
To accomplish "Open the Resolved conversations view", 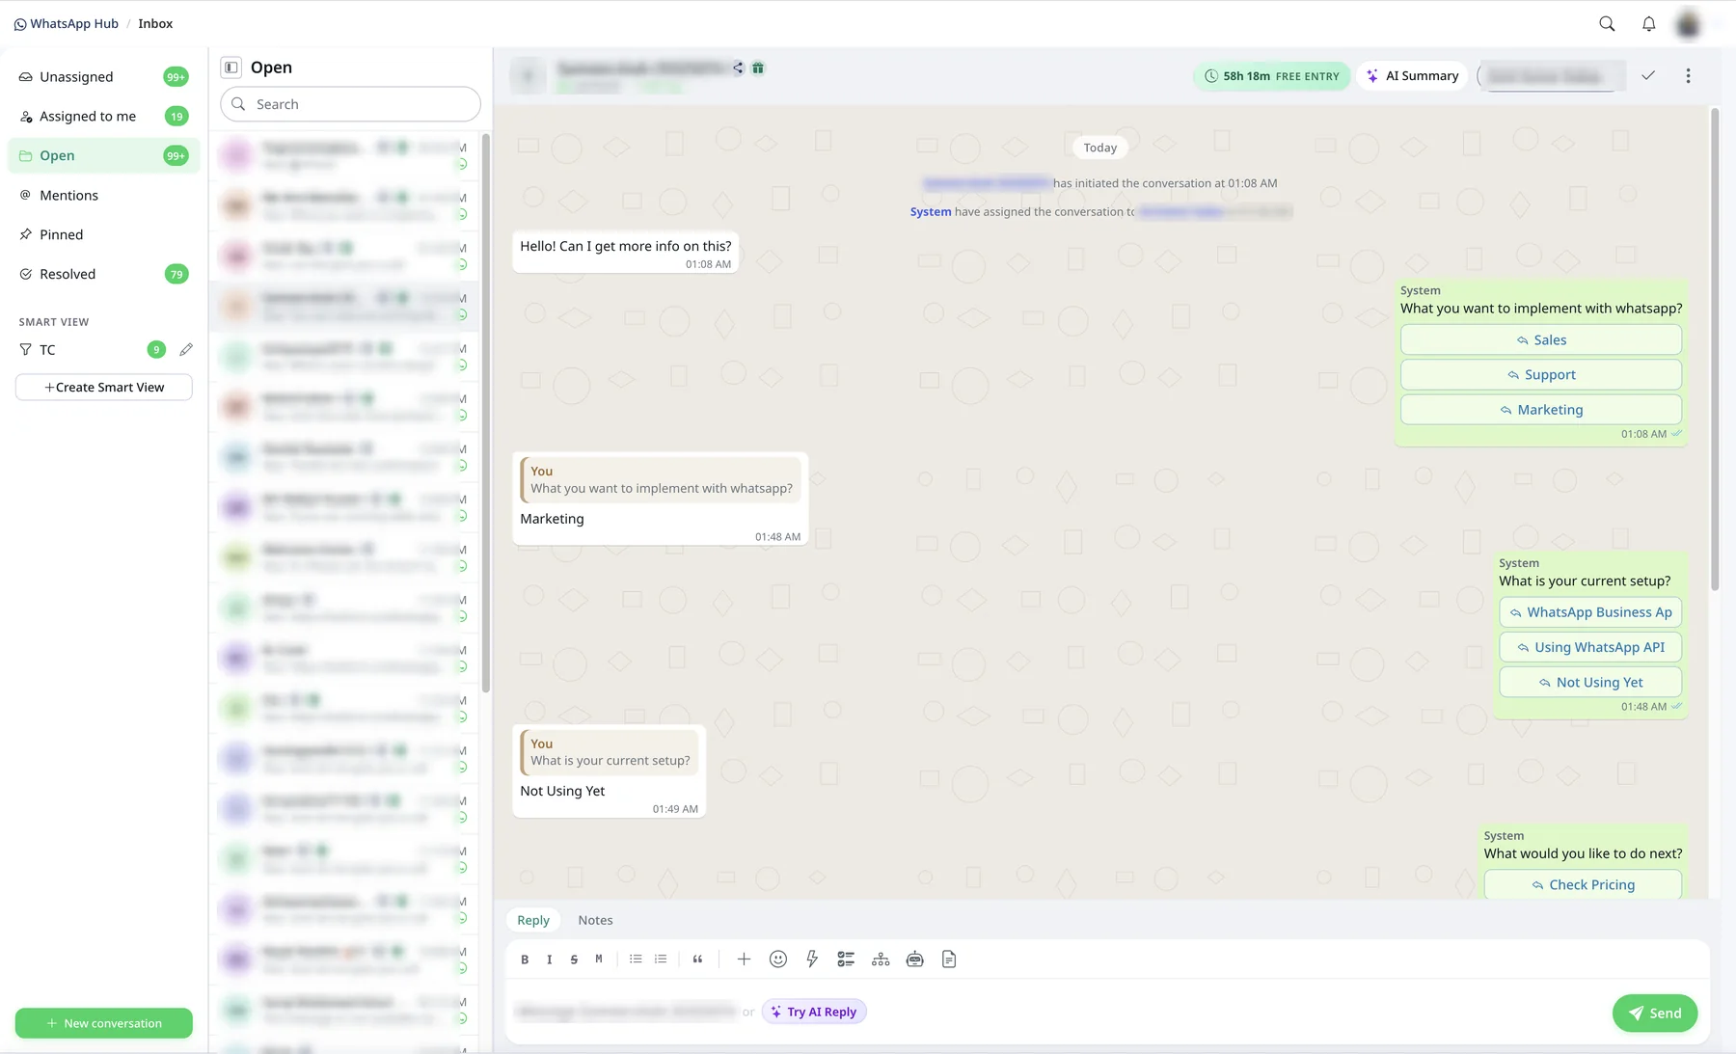I will pos(104,275).
